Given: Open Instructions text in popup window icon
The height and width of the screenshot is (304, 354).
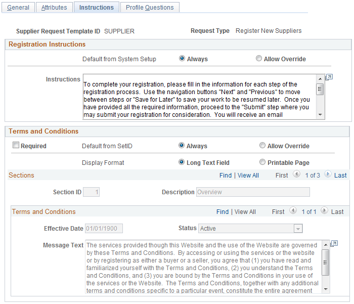Looking at the screenshot, I should [329, 77].
